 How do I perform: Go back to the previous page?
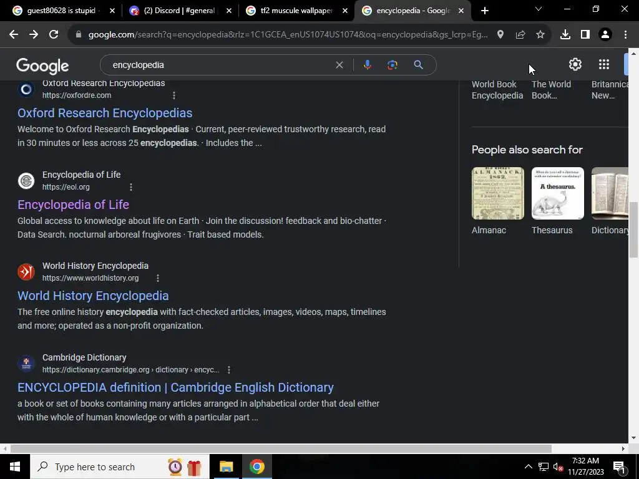[14, 35]
